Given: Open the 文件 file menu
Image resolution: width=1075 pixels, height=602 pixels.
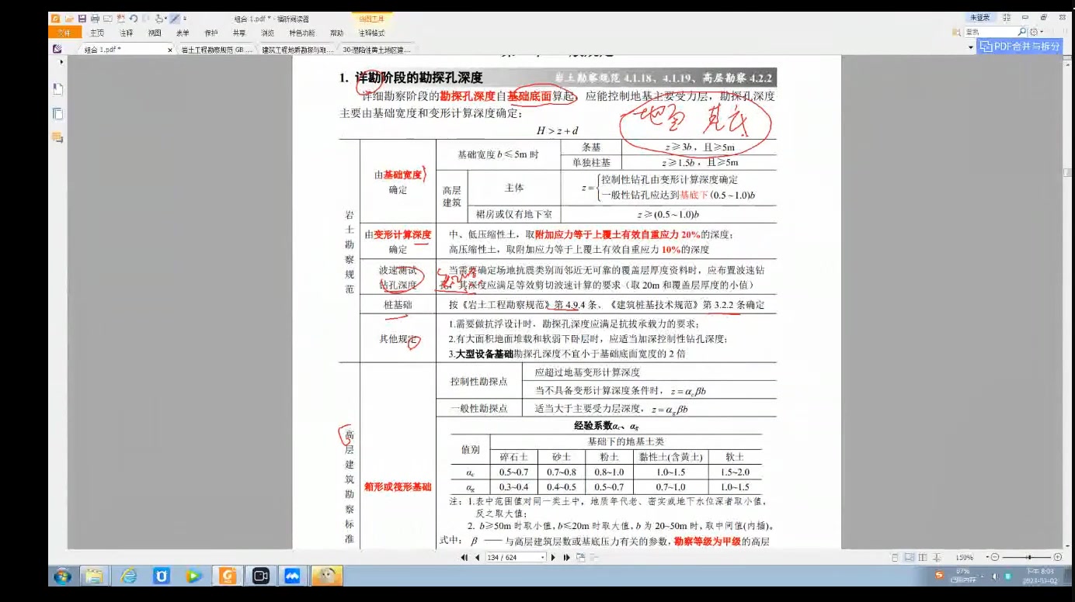Looking at the screenshot, I should click(x=64, y=33).
